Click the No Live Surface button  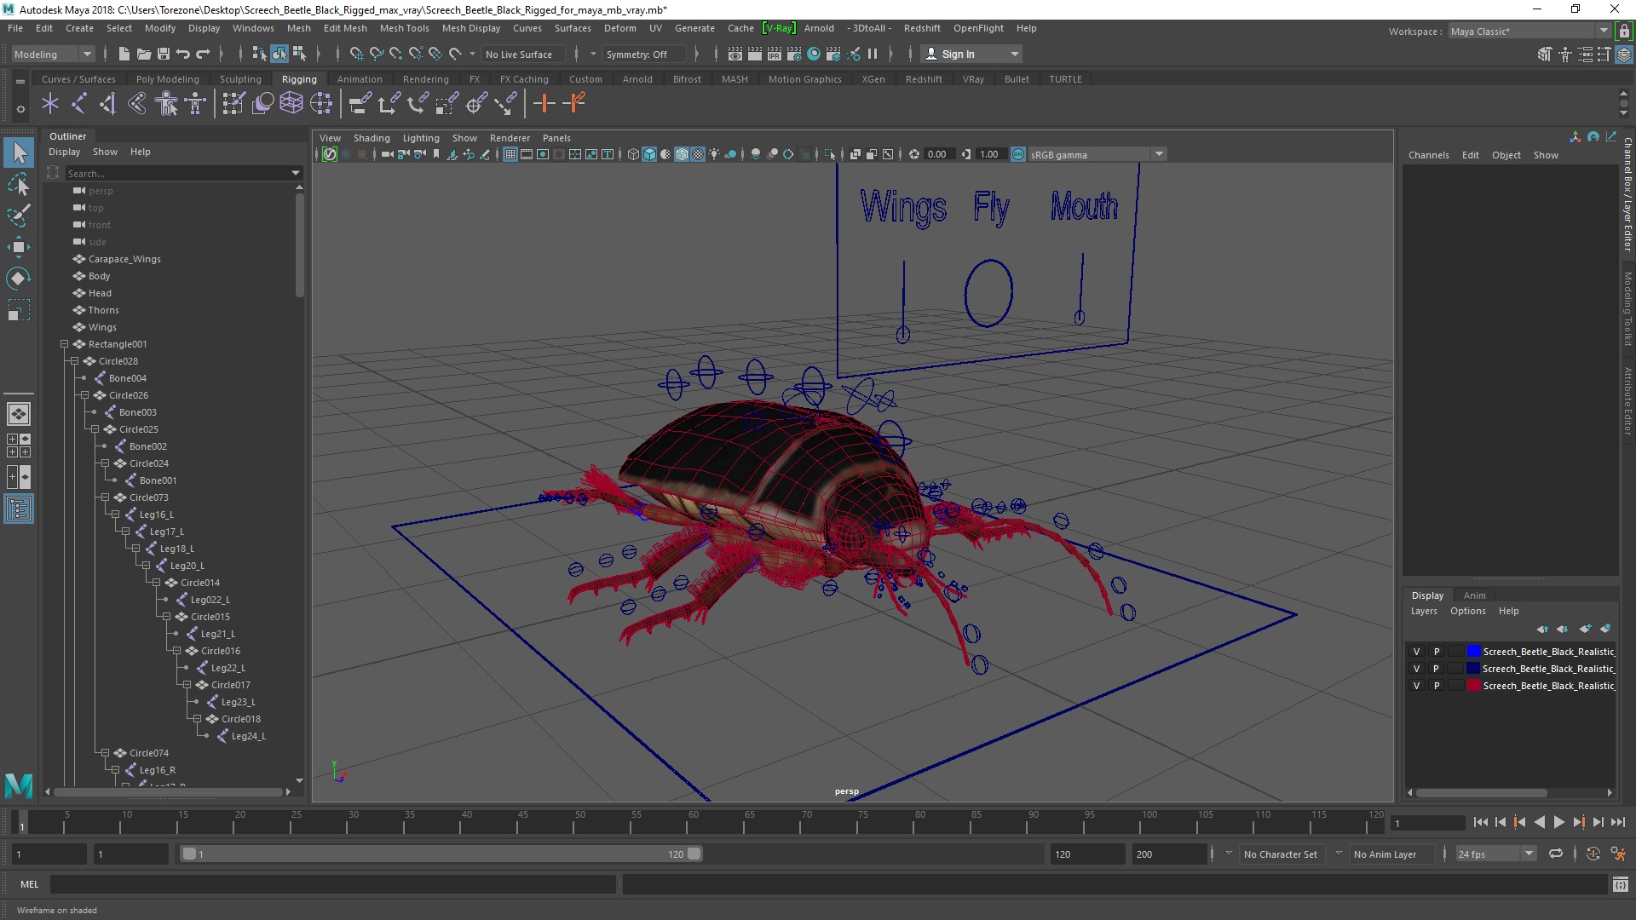point(521,53)
